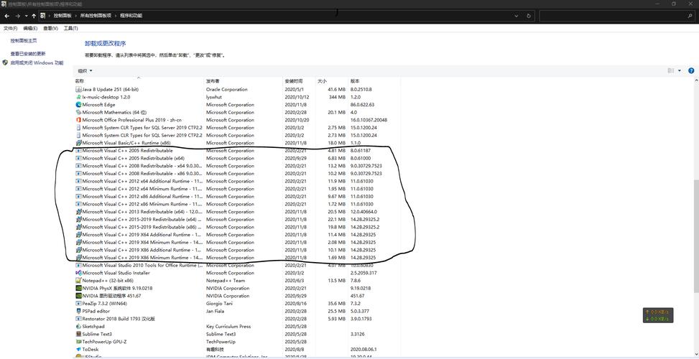
Task: Open the 组织 (Organize) dropdown
Action: click(85, 70)
